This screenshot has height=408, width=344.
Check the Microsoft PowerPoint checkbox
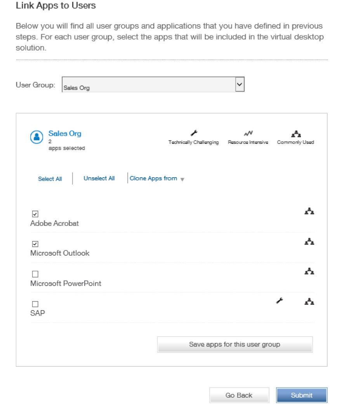click(x=35, y=274)
